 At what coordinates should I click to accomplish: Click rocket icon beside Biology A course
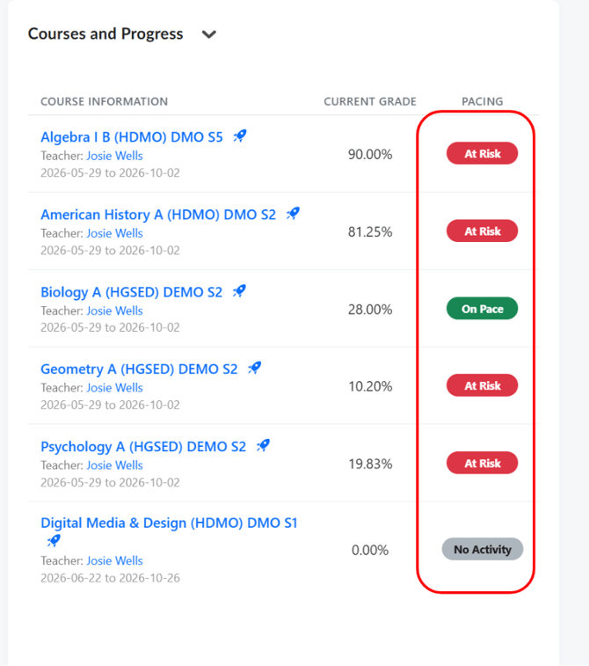tap(239, 291)
